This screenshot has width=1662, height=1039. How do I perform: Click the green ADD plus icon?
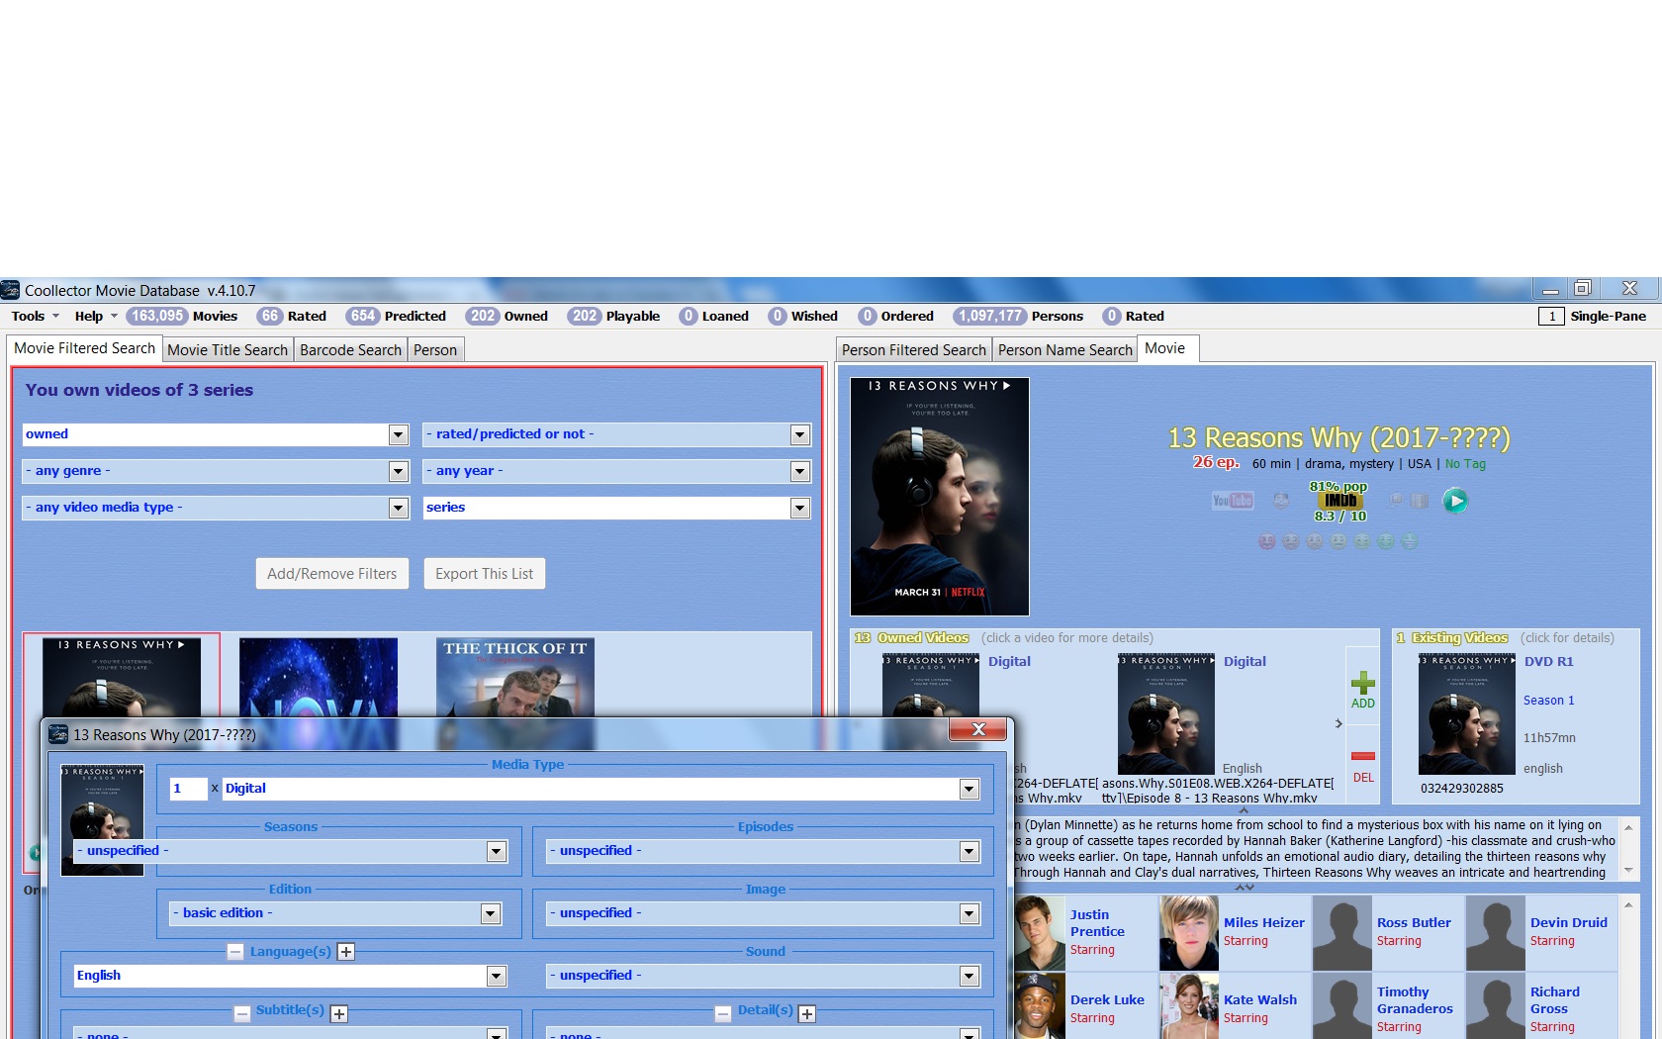[1363, 683]
